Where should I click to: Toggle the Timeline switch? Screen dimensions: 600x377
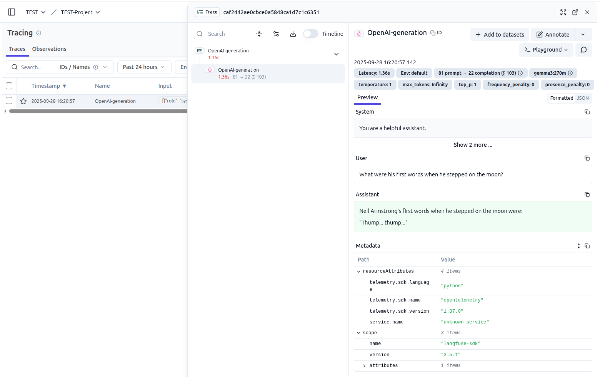tap(311, 34)
